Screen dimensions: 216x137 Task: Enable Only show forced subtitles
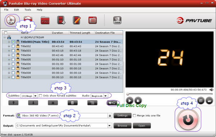40,96
